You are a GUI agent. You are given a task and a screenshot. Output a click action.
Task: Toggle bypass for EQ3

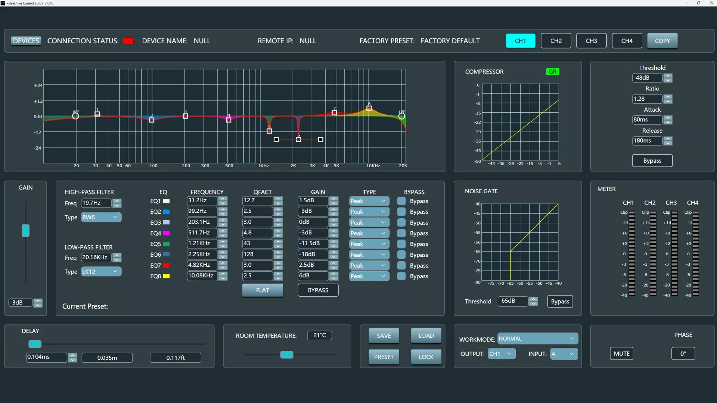(x=401, y=222)
